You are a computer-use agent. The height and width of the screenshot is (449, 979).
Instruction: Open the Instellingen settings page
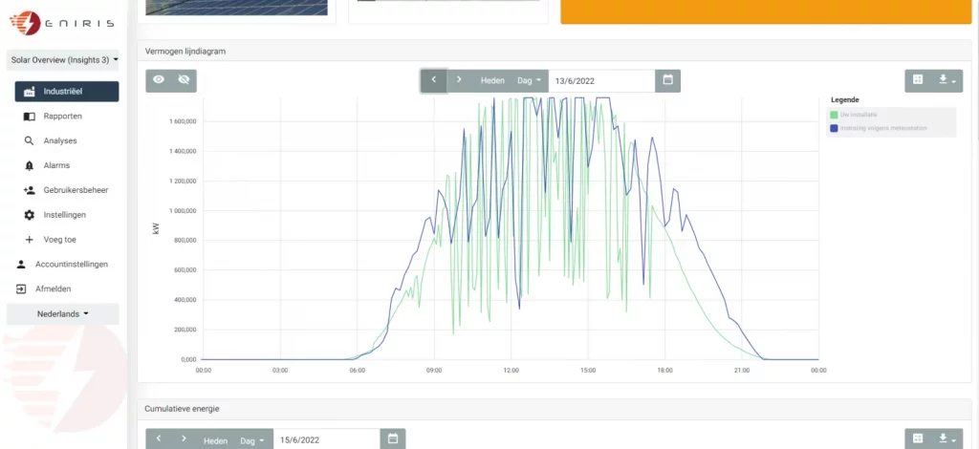[64, 215]
